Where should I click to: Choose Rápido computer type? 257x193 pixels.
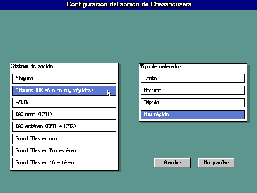[193, 103]
